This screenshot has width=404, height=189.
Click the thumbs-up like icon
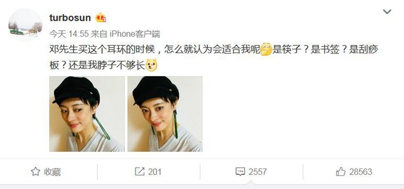point(341,172)
